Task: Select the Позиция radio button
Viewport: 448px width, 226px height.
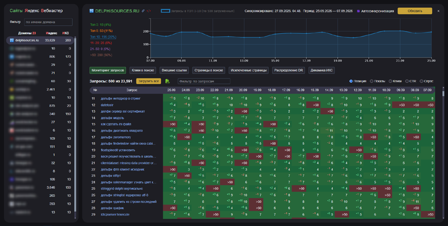Action: point(351,81)
